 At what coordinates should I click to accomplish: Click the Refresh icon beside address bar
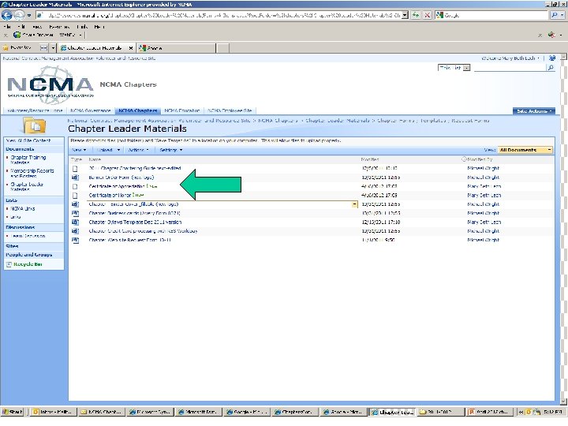[416, 15]
